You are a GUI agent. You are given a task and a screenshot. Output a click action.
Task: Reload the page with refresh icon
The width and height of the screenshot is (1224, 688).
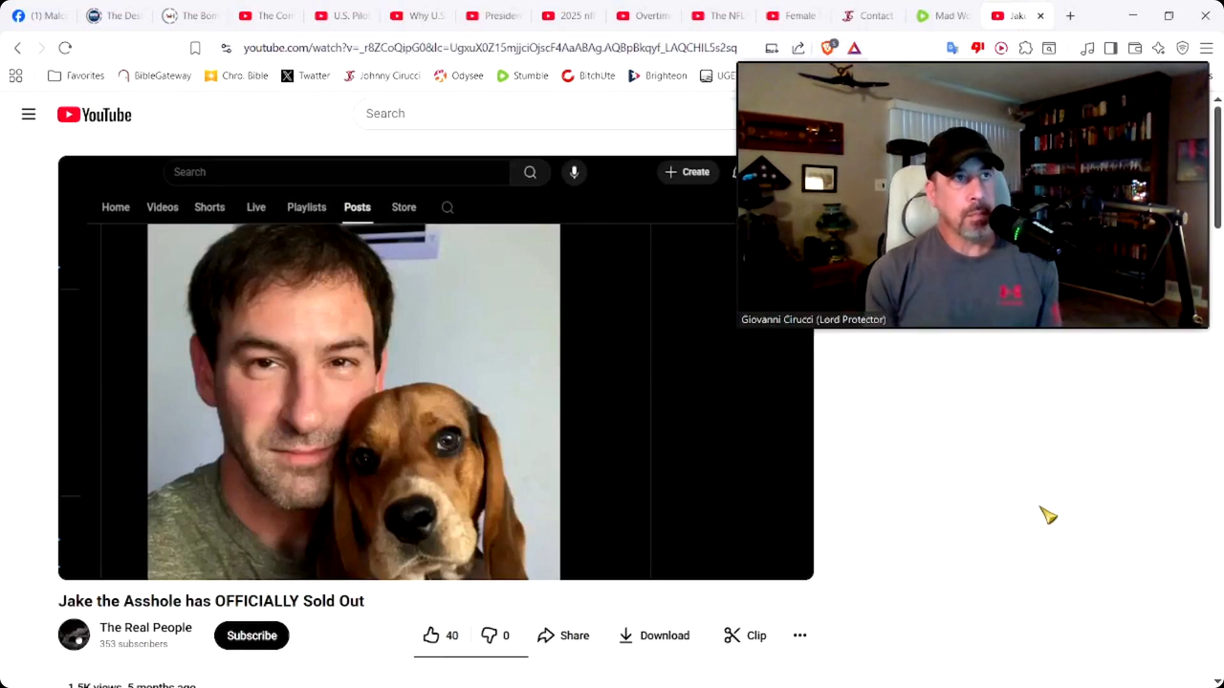65,48
